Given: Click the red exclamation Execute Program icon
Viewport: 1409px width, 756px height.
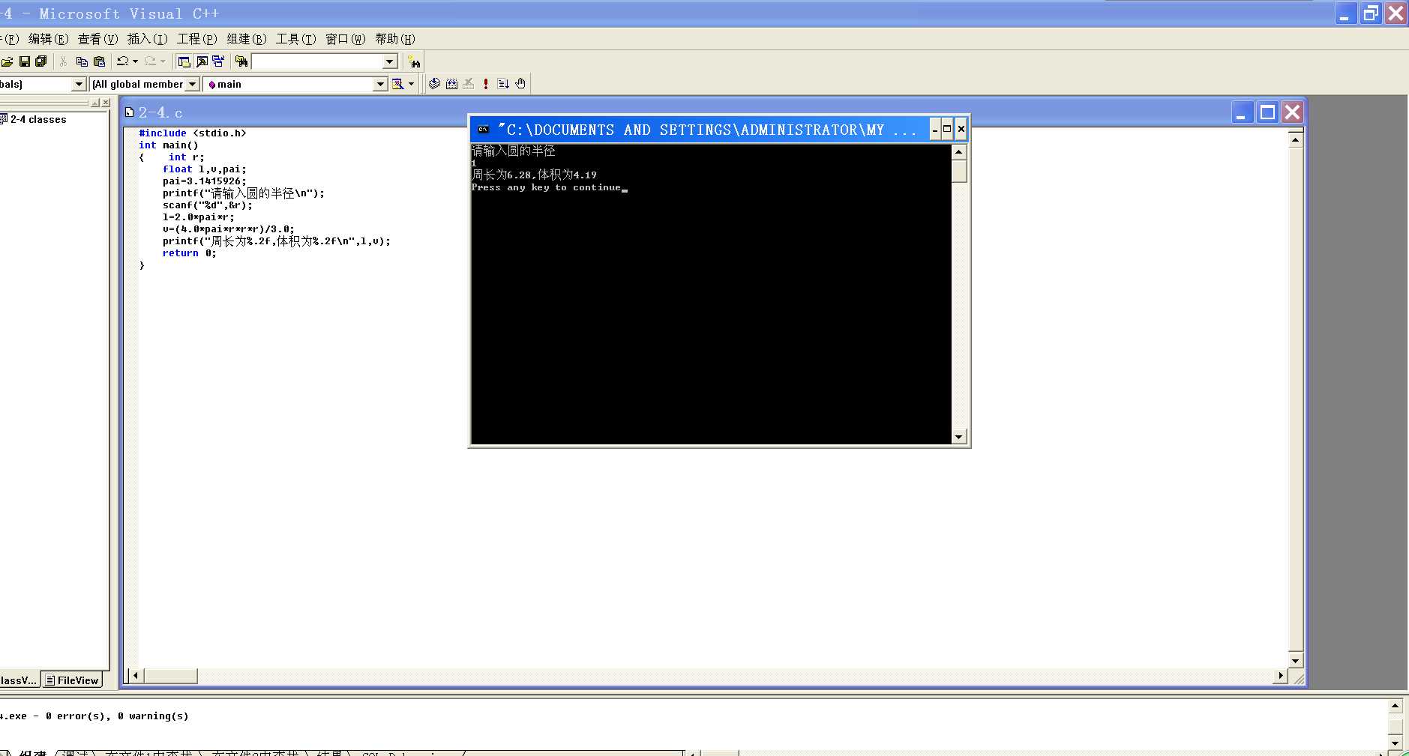Looking at the screenshot, I should pos(486,84).
